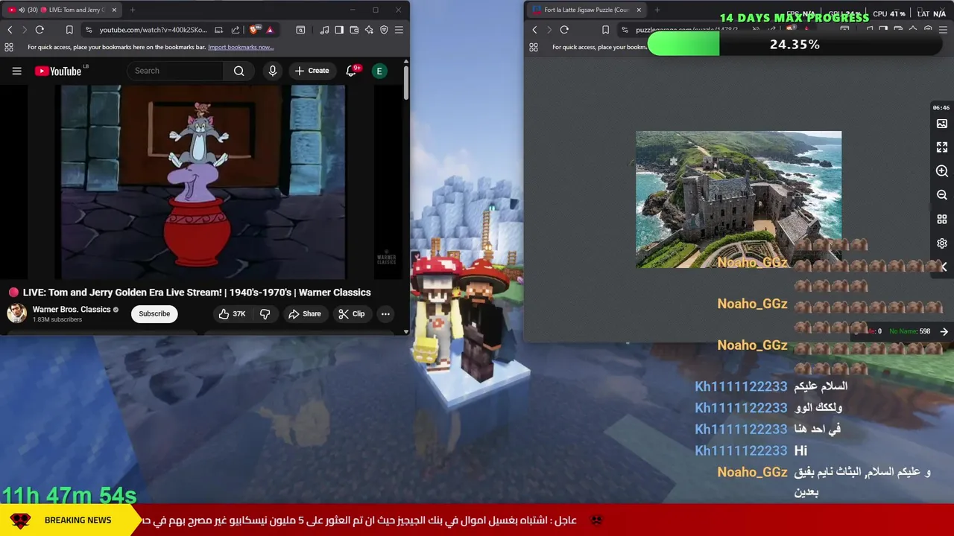
Task: Open more actions ellipsis under video
Action: point(385,313)
